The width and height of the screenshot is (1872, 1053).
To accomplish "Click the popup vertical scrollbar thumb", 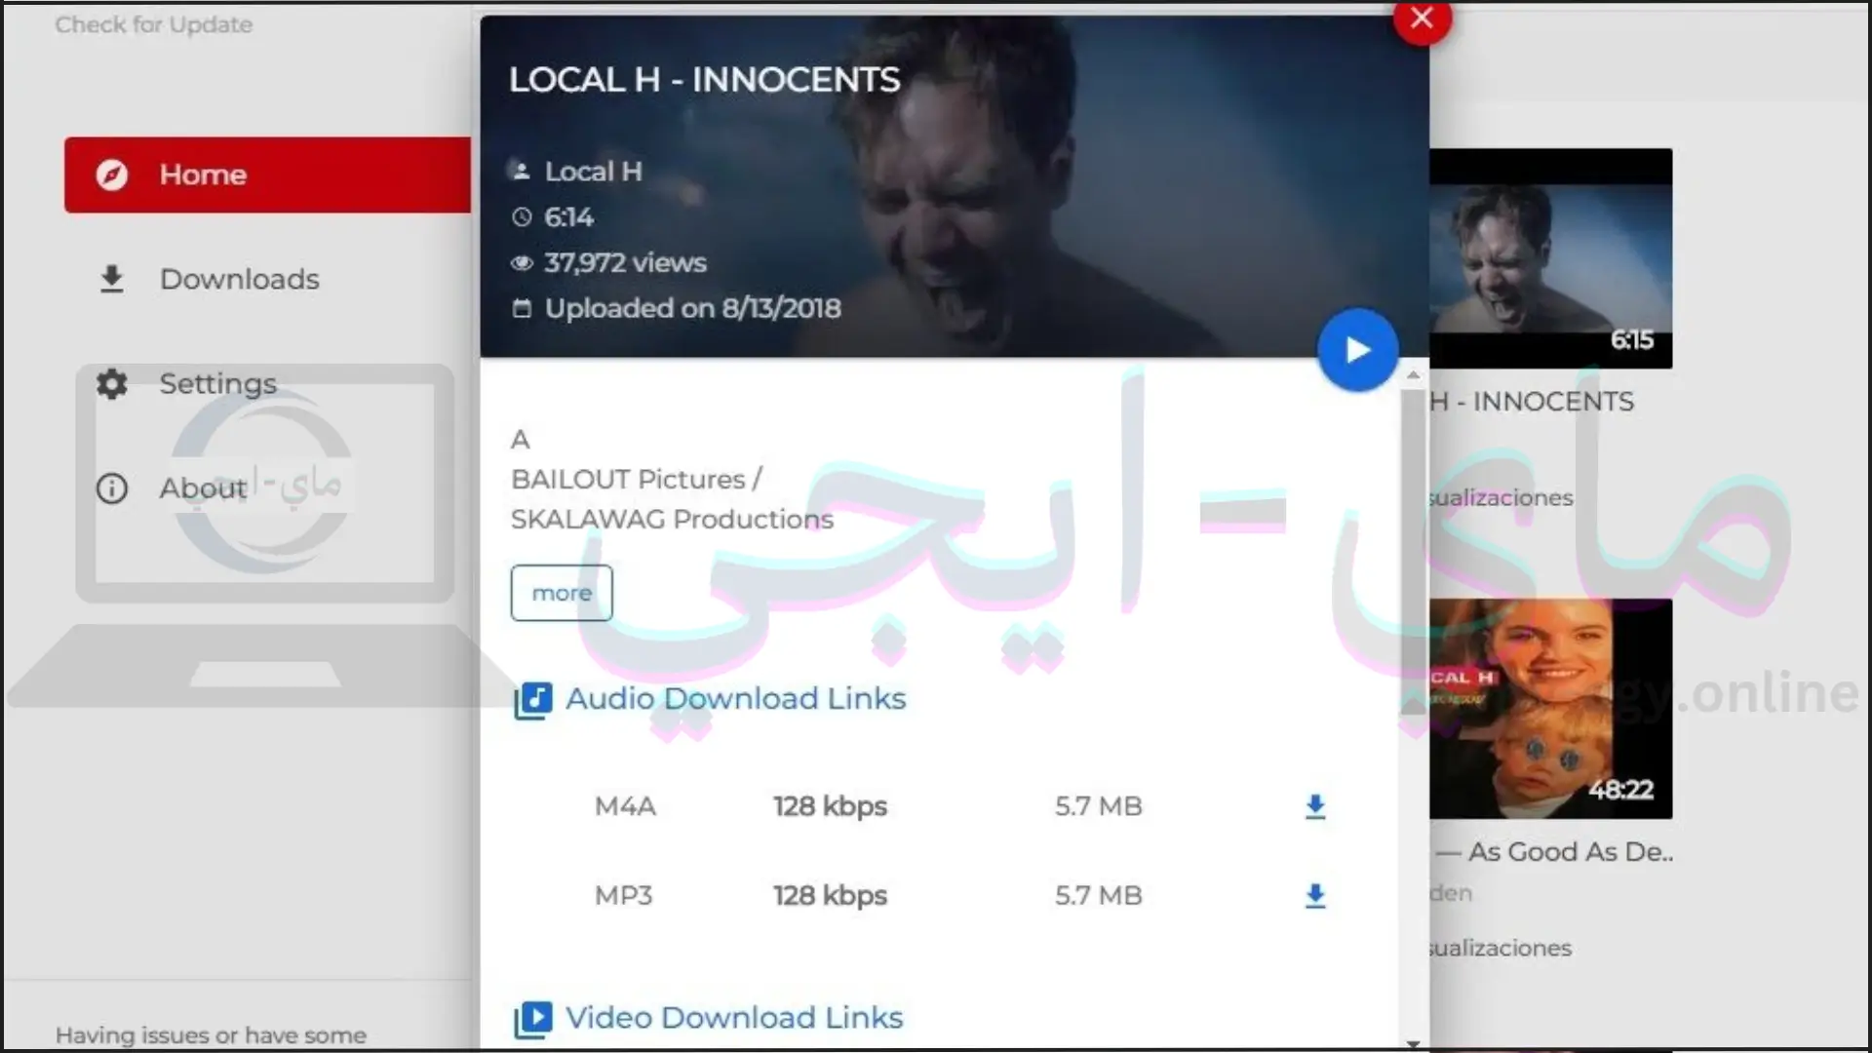I will (x=1413, y=551).
